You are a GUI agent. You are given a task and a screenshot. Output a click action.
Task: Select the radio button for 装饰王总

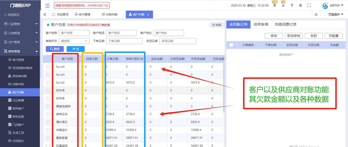pos(48,114)
